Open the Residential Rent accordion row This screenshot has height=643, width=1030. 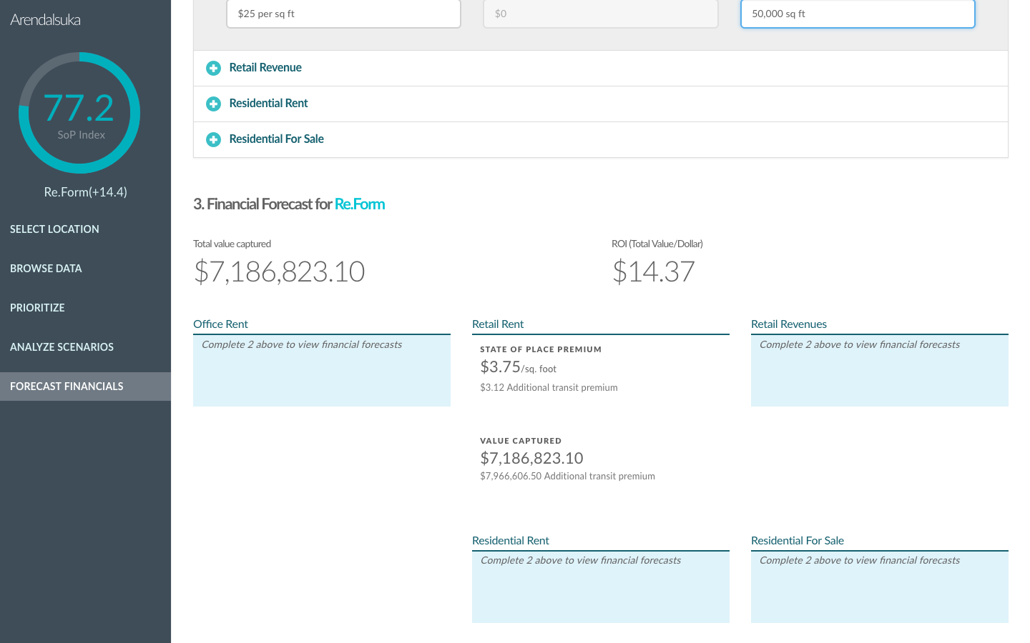tap(601, 104)
